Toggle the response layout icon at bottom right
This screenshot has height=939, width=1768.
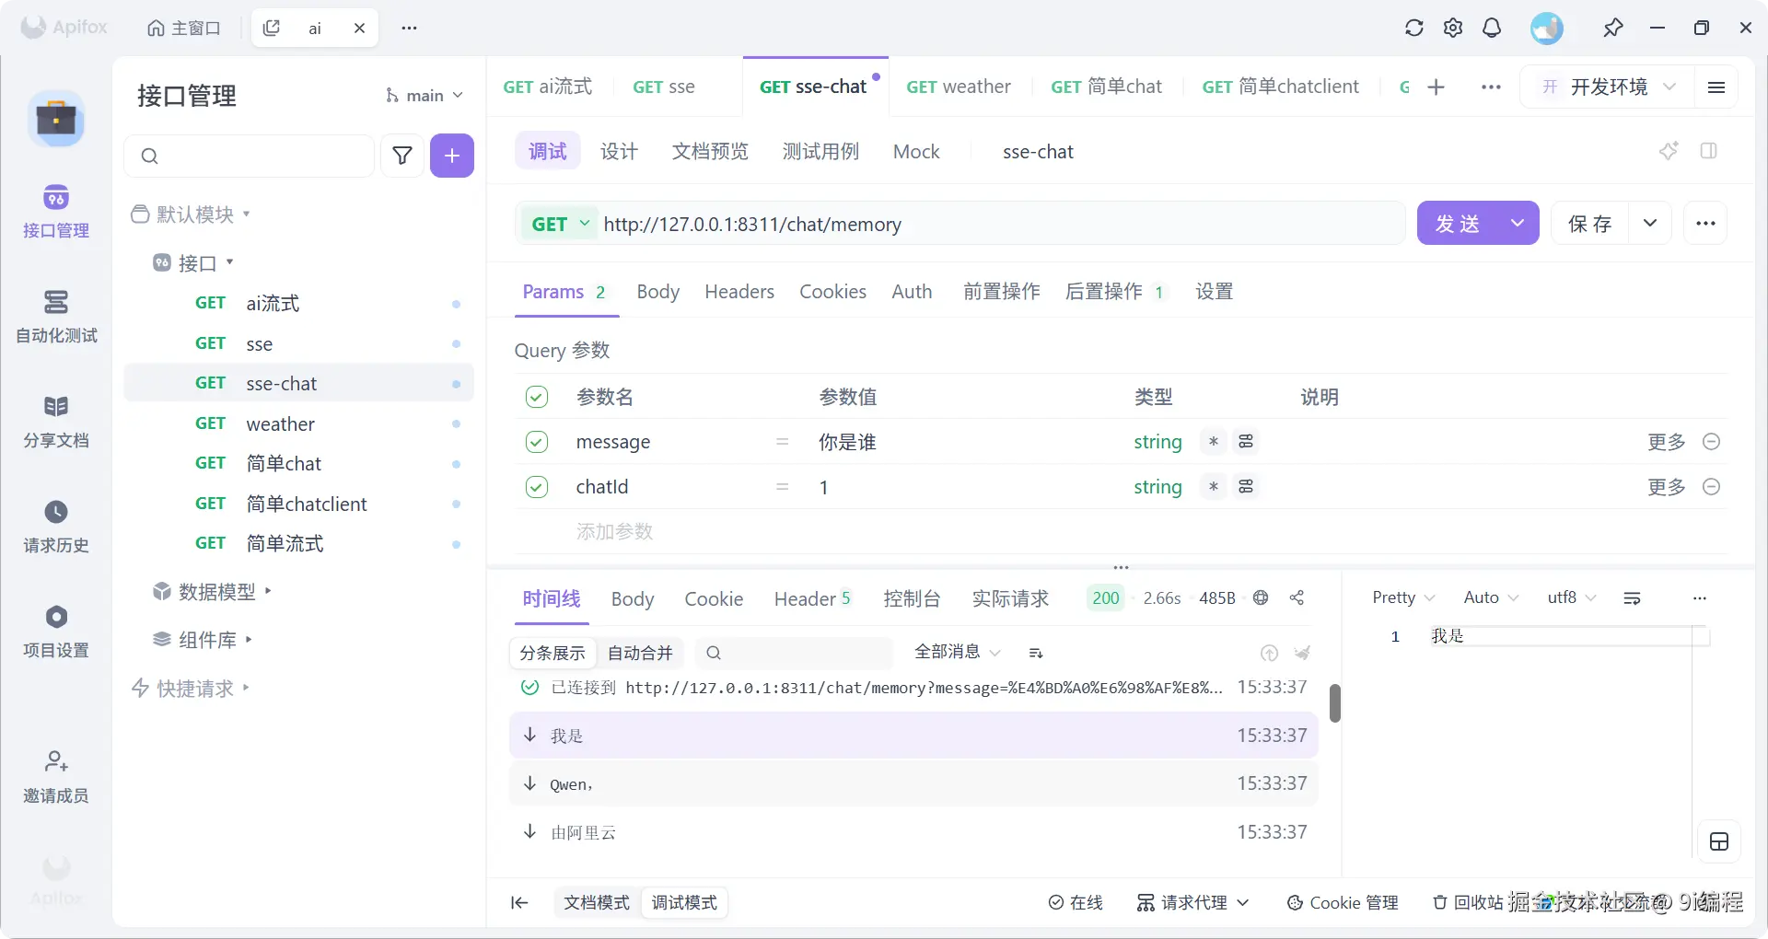coord(1719,841)
